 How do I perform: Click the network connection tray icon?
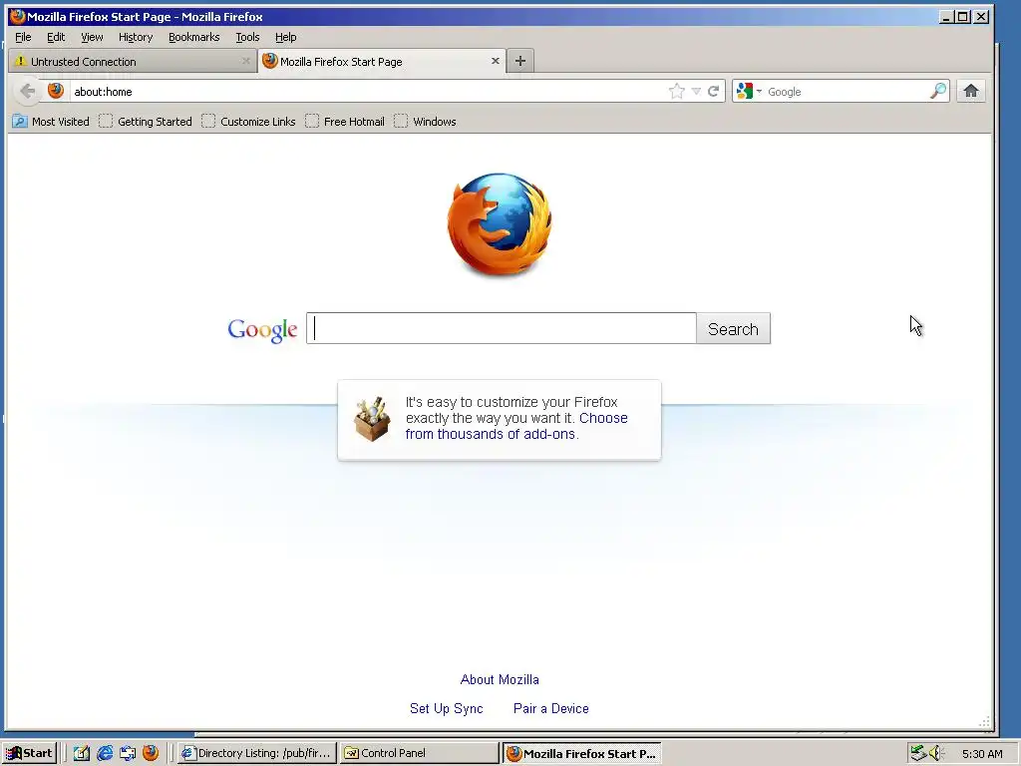point(918,753)
